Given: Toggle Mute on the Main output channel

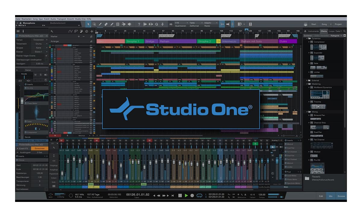Looking at the screenshot, I should click(x=272, y=155).
